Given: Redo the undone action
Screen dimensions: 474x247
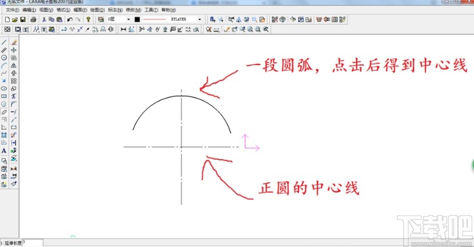Looking at the screenshot, I should [78, 19].
